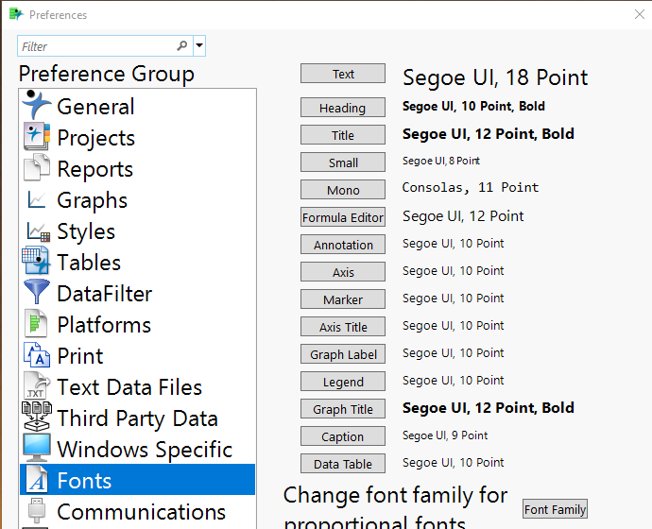652x529 pixels.
Task: Click the Tables grid icon
Action: click(37, 261)
